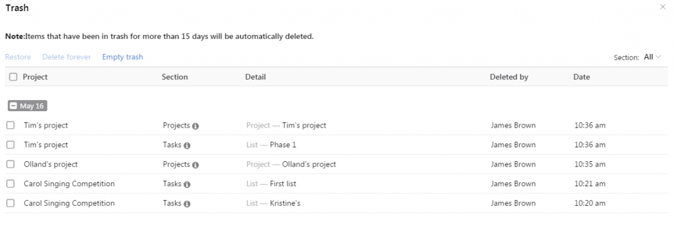Click info icon in Kristine's row
This screenshot has height=248, width=674.
pos(187,204)
